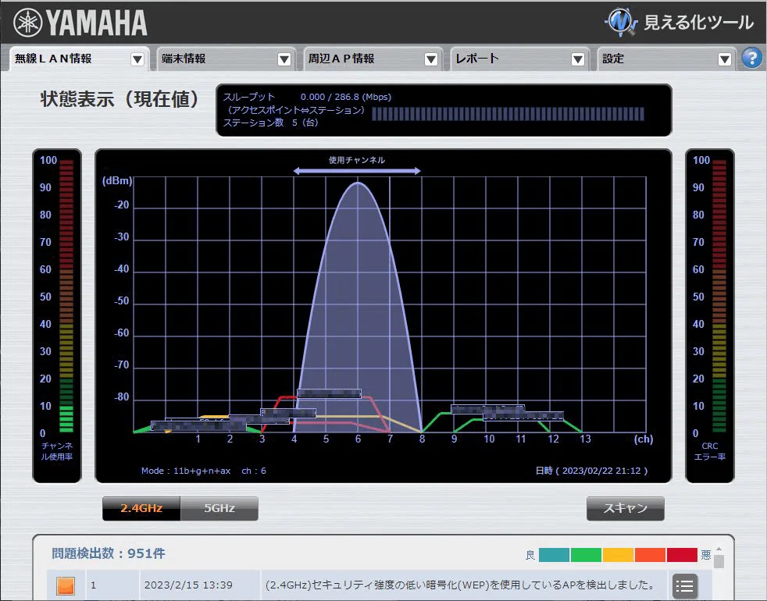Viewport: 767px width, 601px height.
Task: Expand the 端末情報 dropdown arrow
Action: 284,59
